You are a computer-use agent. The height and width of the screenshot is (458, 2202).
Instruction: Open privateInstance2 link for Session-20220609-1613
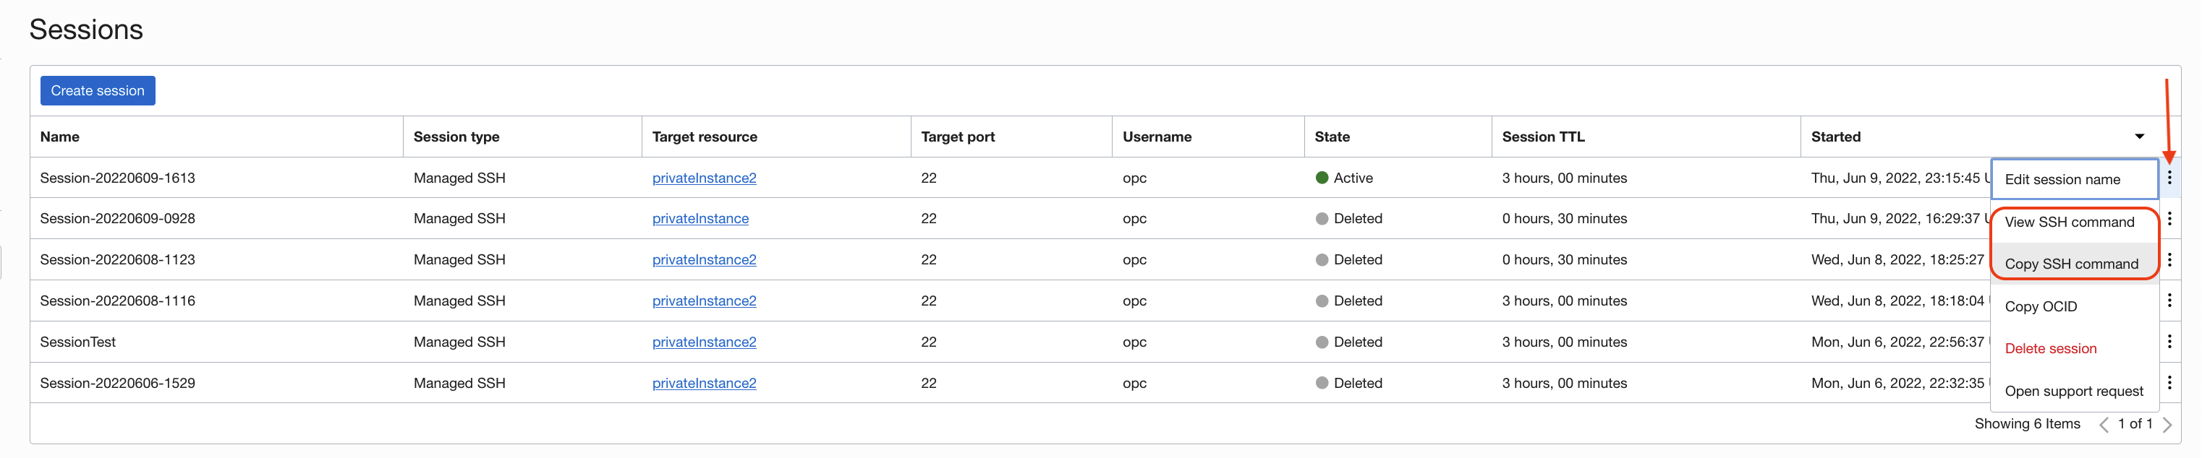click(x=704, y=178)
